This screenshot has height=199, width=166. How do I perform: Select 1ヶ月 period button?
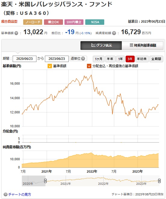[x=99, y=59]
